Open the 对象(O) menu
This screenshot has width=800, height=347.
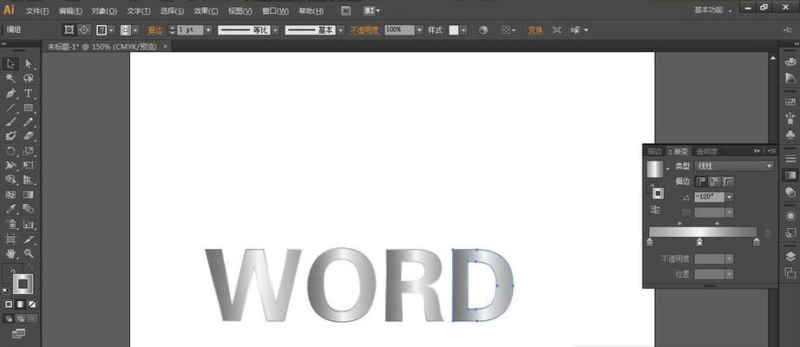[x=104, y=10]
